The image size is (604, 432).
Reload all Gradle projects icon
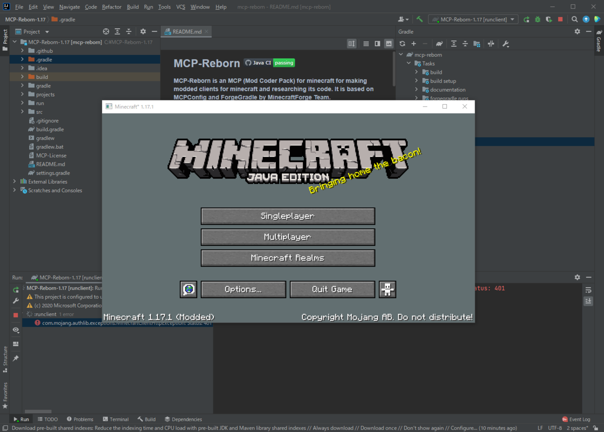[402, 44]
